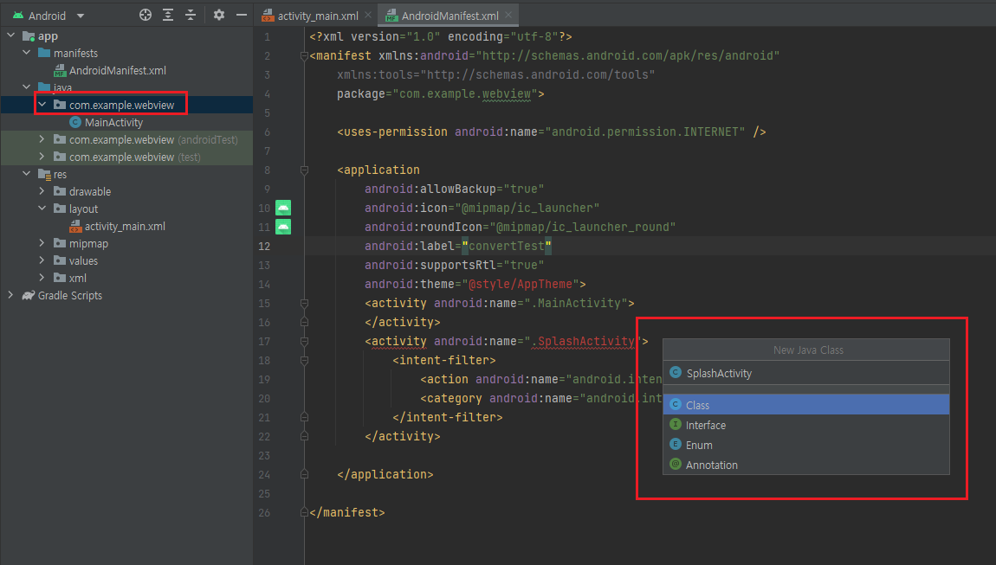The height and width of the screenshot is (565, 996).
Task: Click the launcher icon gutter preview on line 10
Action: pos(283,208)
